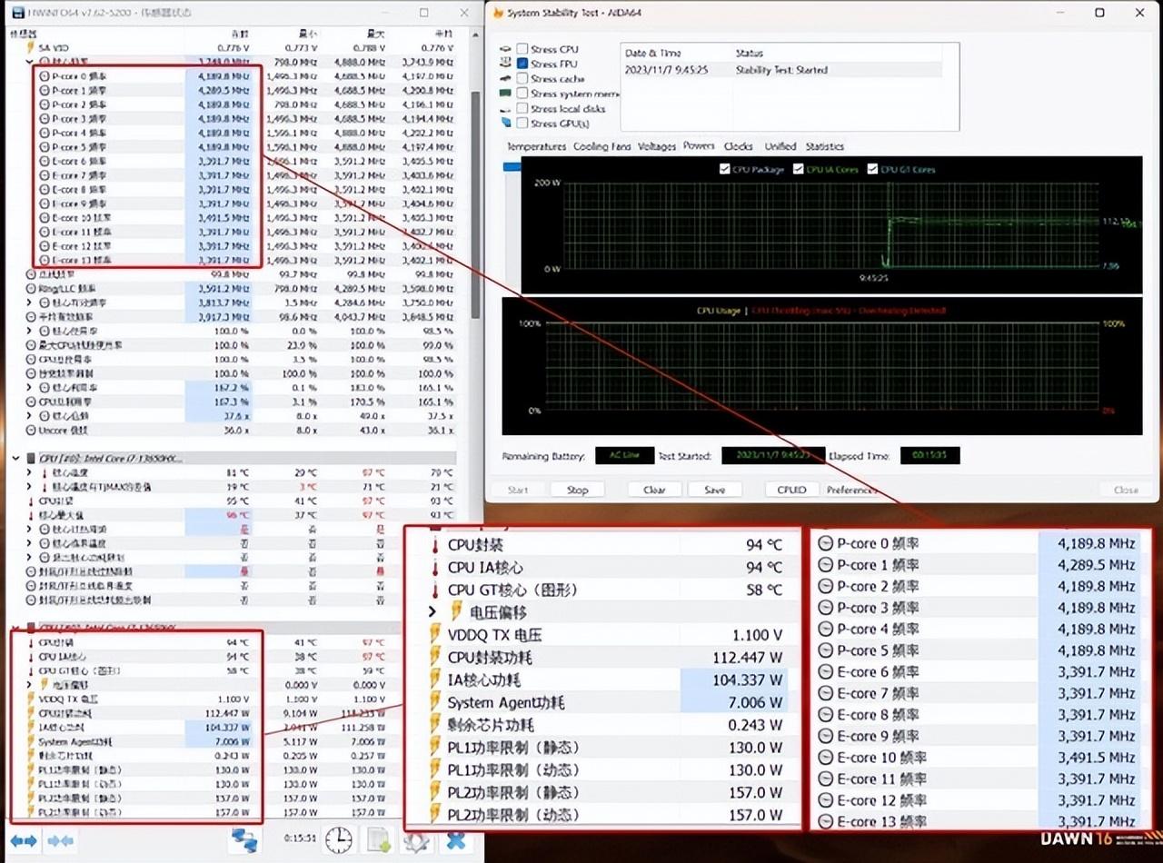1163x863 pixels.
Task: Click the Clear button
Action: 654,490
